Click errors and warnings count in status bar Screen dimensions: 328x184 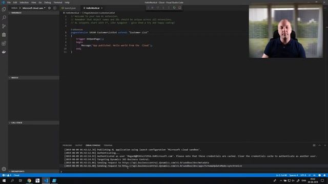pyautogui.click(x=7, y=175)
